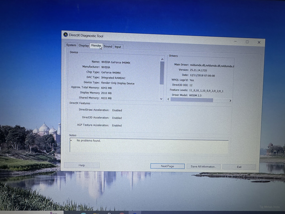285x214 pixels.
Task: Click Direct3D Acceleration 'Enabled' value
Action: [x=117, y=118]
